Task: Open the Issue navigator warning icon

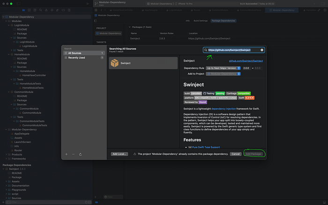Action: coord(46,10)
